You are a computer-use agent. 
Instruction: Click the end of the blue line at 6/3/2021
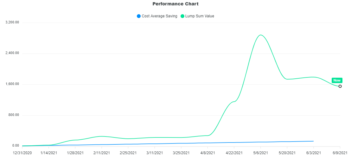pyautogui.click(x=313, y=141)
